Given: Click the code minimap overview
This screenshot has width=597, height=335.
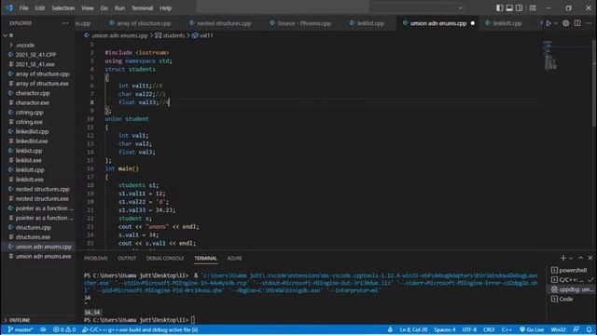Looking at the screenshot, I should click(x=549, y=56).
